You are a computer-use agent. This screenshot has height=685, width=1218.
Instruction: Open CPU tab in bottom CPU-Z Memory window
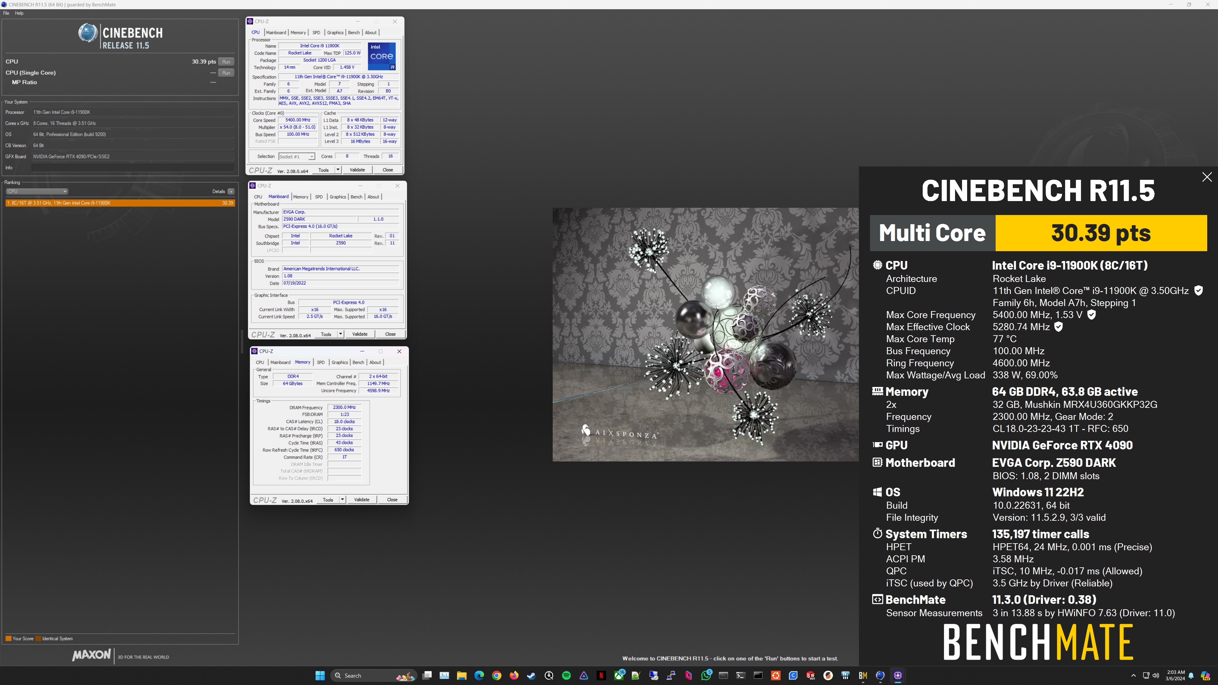point(260,362)
